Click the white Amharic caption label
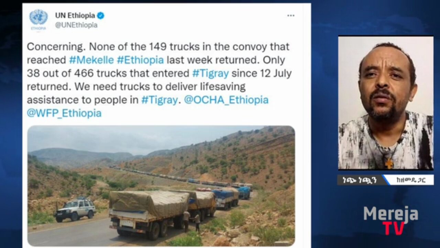This screenshot has height=248, width=440. (409, 180)
